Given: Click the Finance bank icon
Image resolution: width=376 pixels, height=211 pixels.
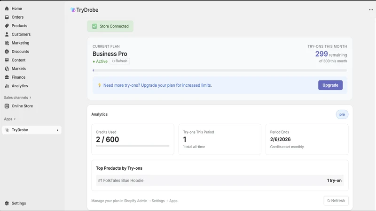Looking at the screenshot, I should click(x=7, y=77).
